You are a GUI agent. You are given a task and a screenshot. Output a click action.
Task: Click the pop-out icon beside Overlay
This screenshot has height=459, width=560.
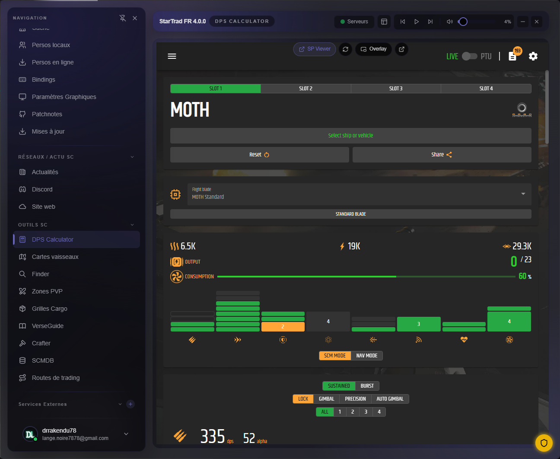(x=401, y=49)
